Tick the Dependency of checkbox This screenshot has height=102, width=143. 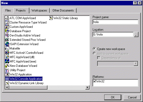coord(99,58)
